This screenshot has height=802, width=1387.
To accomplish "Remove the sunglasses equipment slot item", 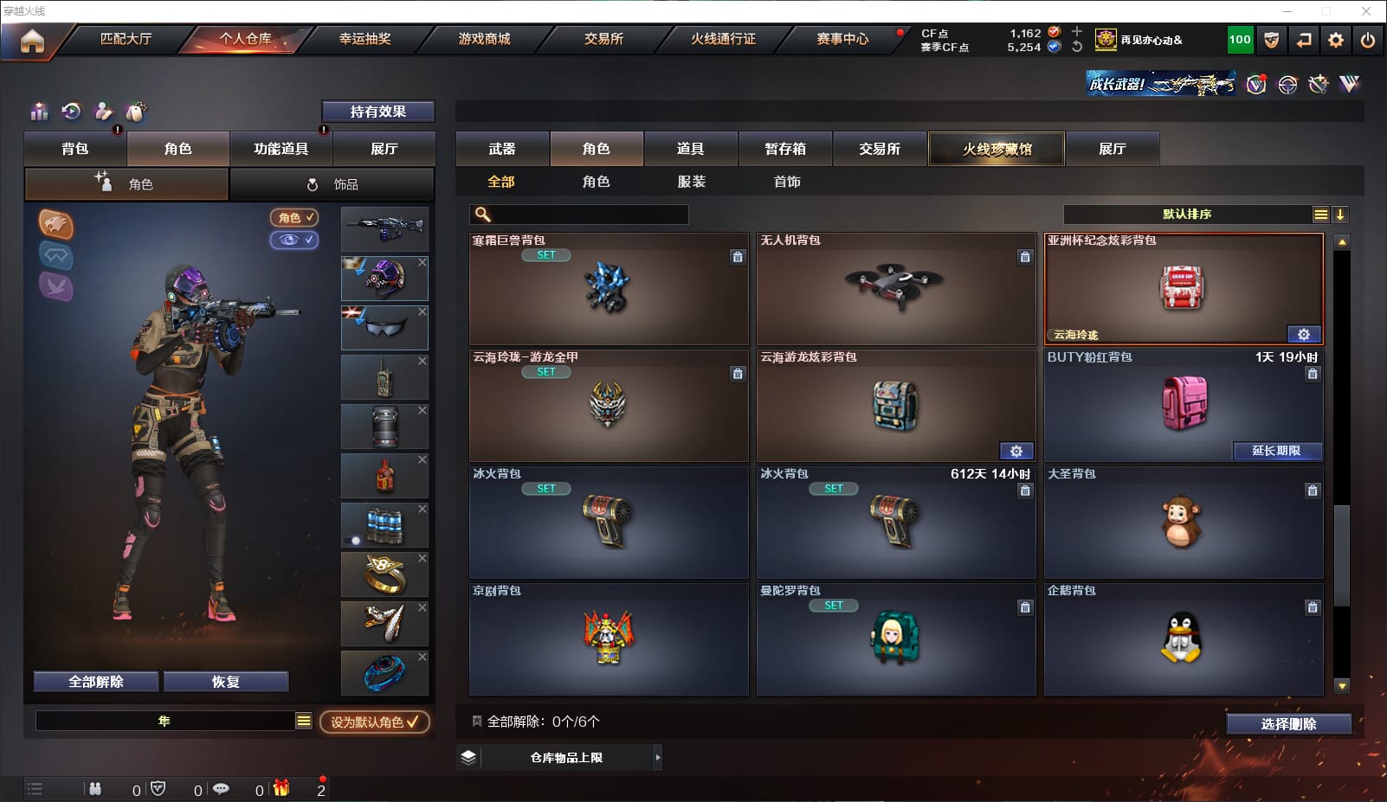I will point(422,311).
